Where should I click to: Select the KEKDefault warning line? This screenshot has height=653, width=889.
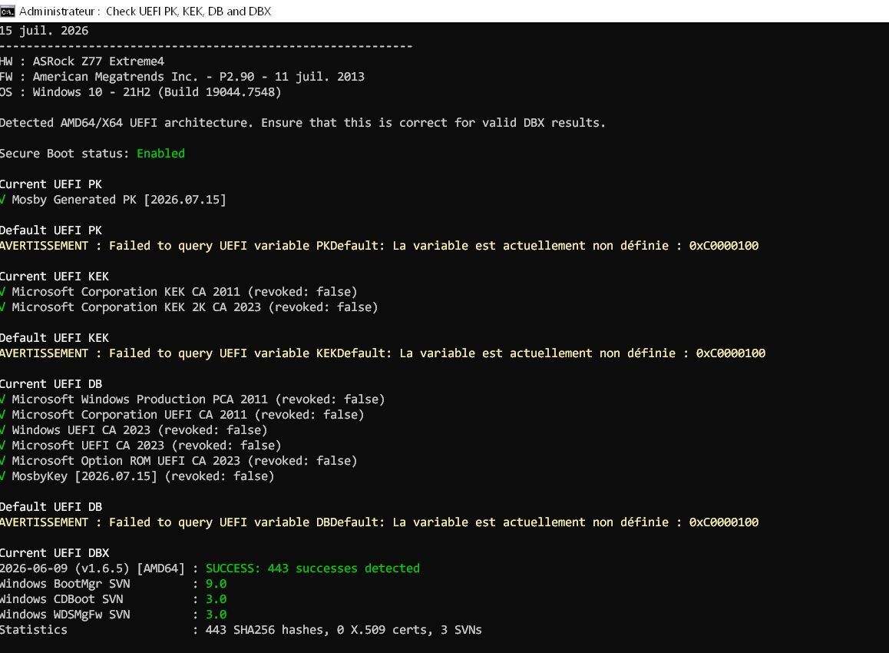coord(382,353)
